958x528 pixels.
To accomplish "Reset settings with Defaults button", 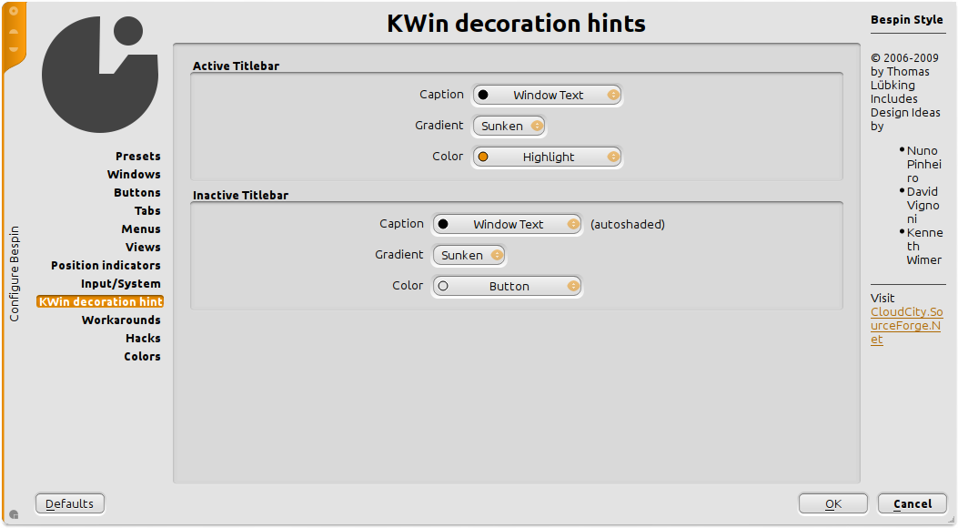I will [x=70, y=503].
